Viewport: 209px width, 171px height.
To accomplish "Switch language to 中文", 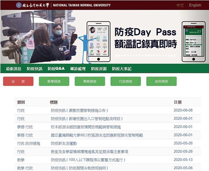I will tap(180, 5).
